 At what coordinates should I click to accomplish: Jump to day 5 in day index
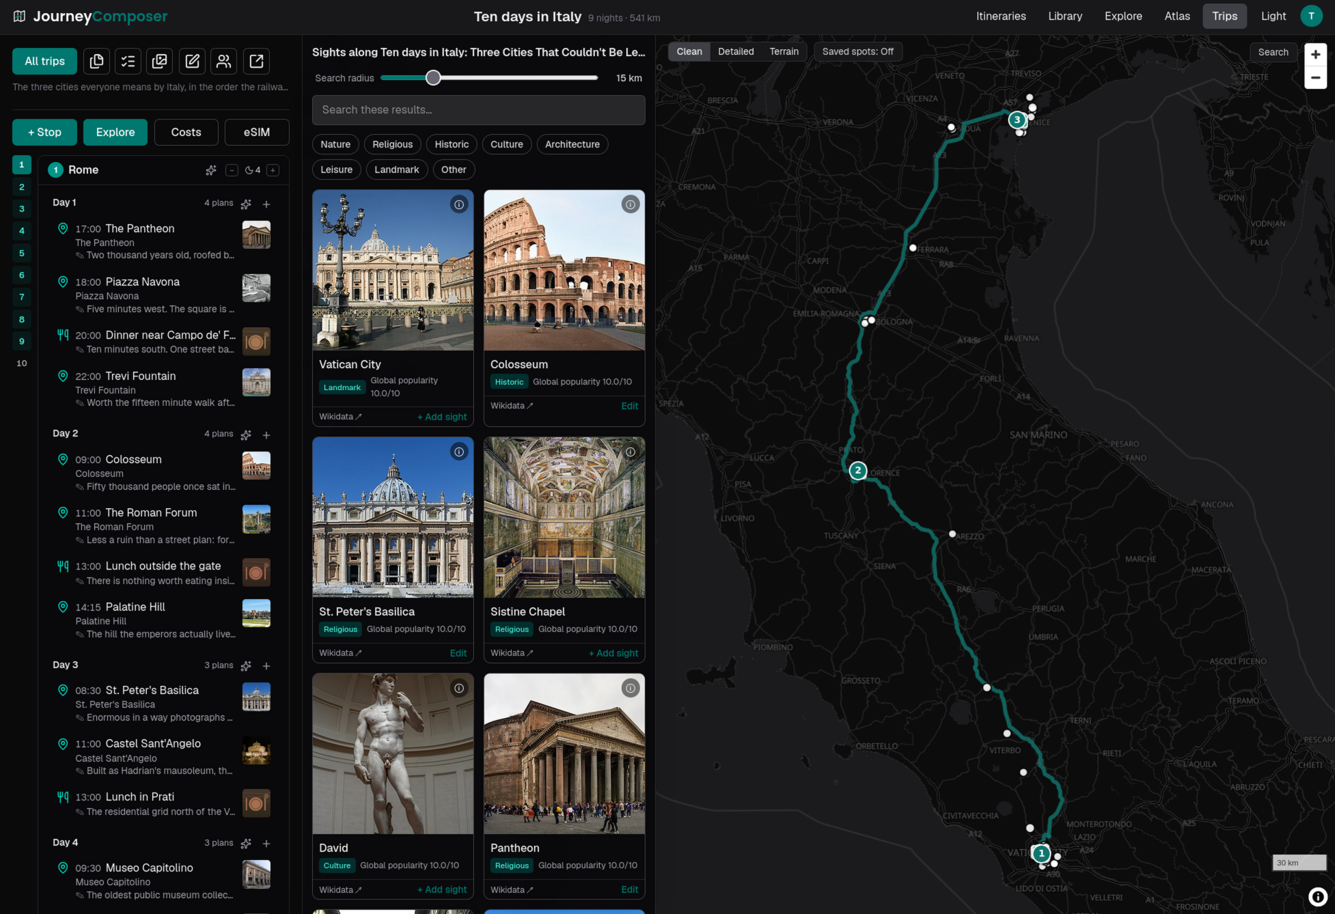click(x=22, y=253)
